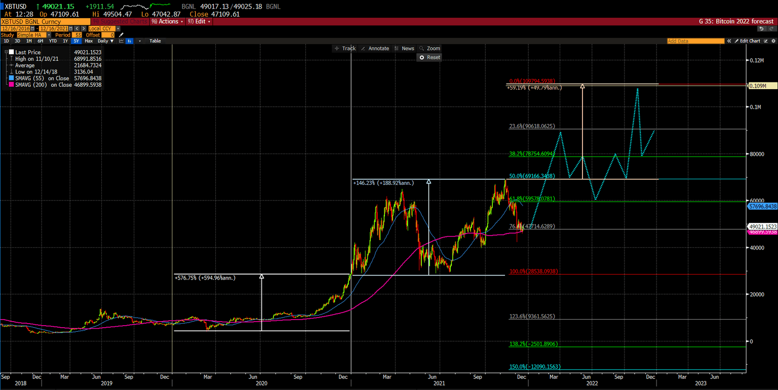Open the Actions menu

click(x=167, y=22)
